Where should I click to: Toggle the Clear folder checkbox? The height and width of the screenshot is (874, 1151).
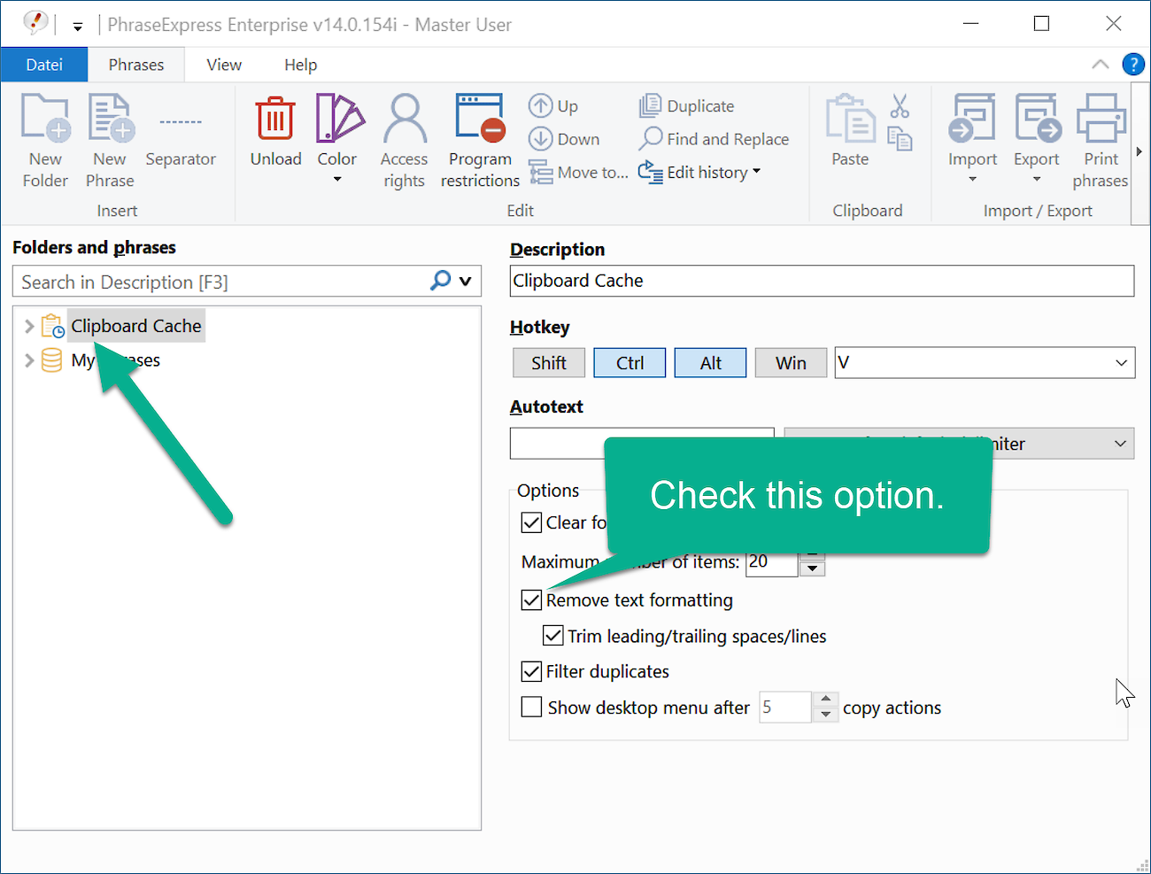[531, 522]
